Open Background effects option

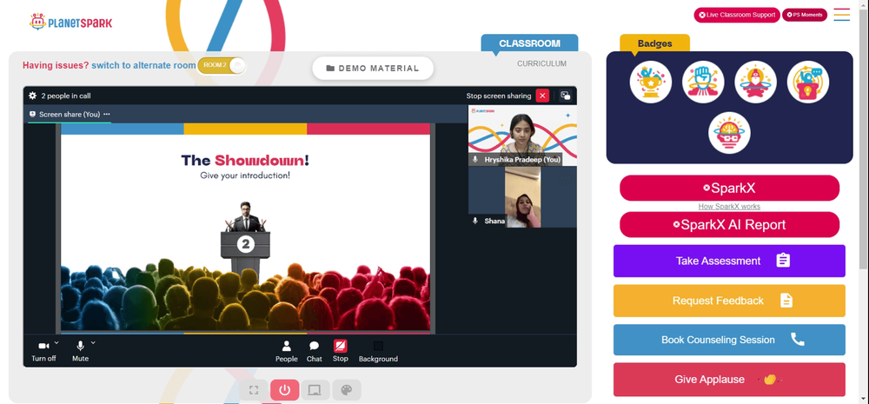click(378, 351)
